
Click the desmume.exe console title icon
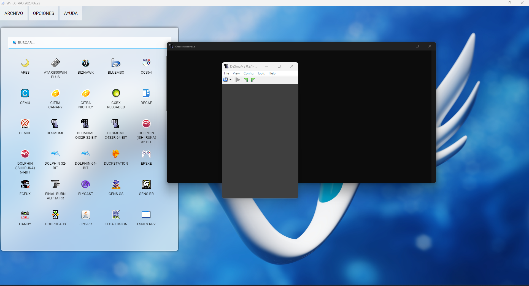[171, 46]
